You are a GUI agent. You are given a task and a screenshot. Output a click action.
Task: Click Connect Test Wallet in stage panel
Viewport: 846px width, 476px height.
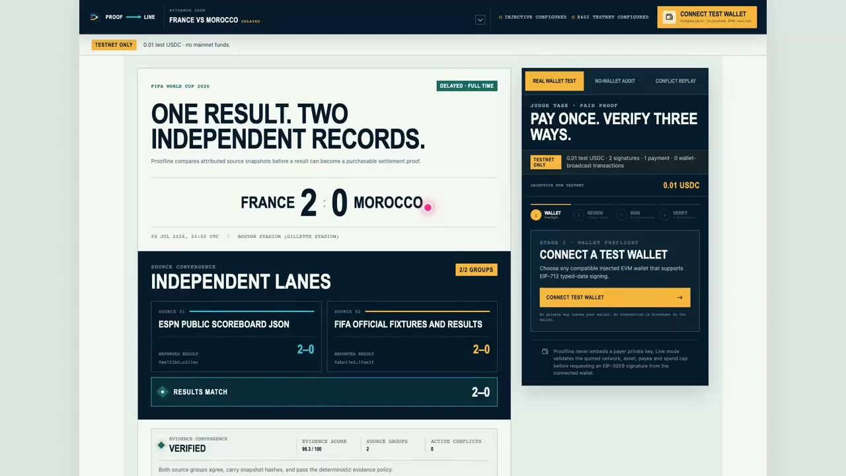[615, 297]
